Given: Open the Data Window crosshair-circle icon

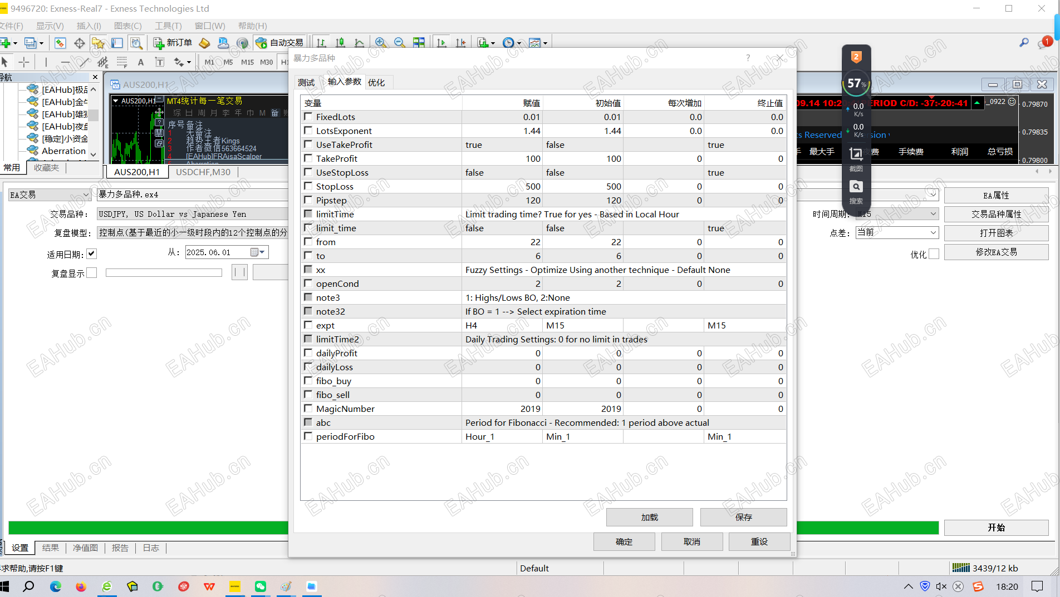Looking at the screenshot, I should pos(80,43).
